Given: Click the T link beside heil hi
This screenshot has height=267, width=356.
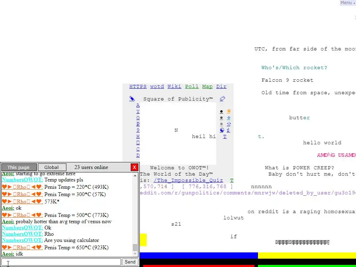Looking at the screenshot, I should (x=225, y=136).
